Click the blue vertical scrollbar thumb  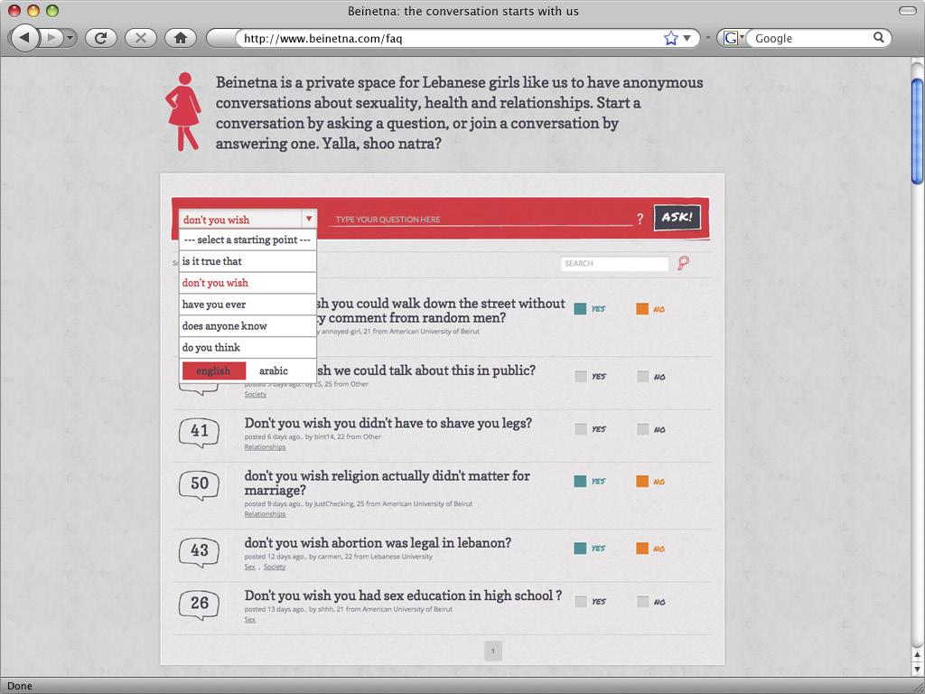(x=918, y=131)
